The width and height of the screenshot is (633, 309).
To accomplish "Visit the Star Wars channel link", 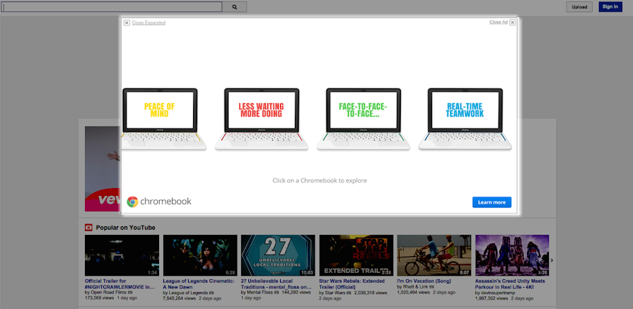I will pyautogui.click(x=335, y=293).
